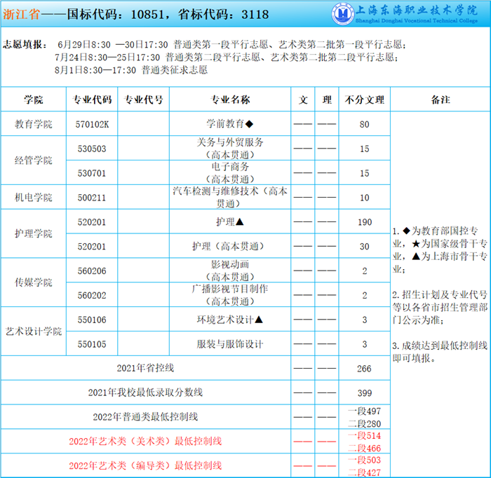
Task: Select major code 500211
Action: [x=92, y=198]
